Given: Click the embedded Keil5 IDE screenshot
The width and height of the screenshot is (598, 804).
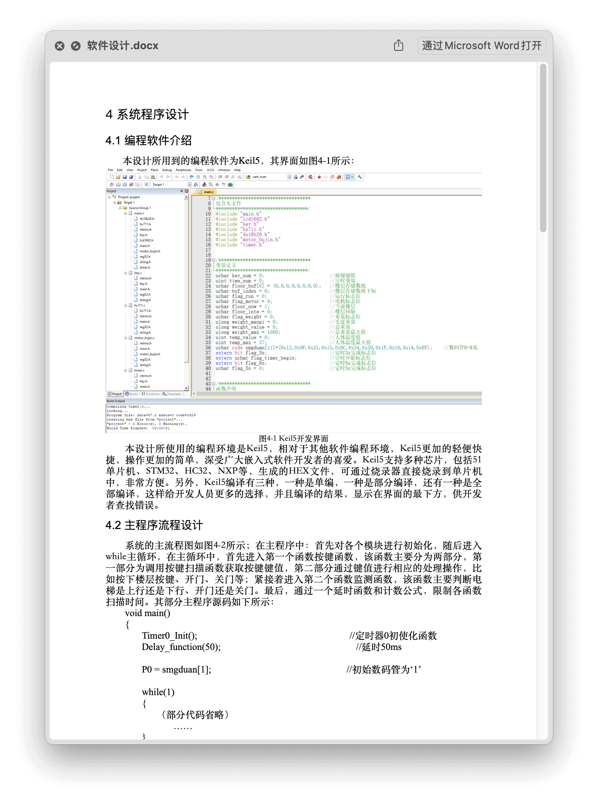Looking at the screenshot, I should point(293,300).
